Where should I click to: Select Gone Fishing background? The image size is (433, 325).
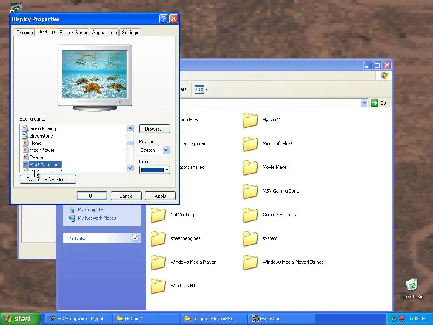coord(43,129)
